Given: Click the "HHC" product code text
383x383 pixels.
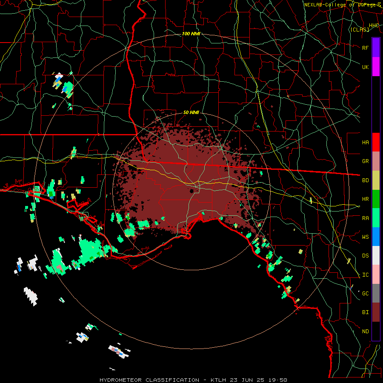Looking at the screenshot, I should click(x=374, y=26).
